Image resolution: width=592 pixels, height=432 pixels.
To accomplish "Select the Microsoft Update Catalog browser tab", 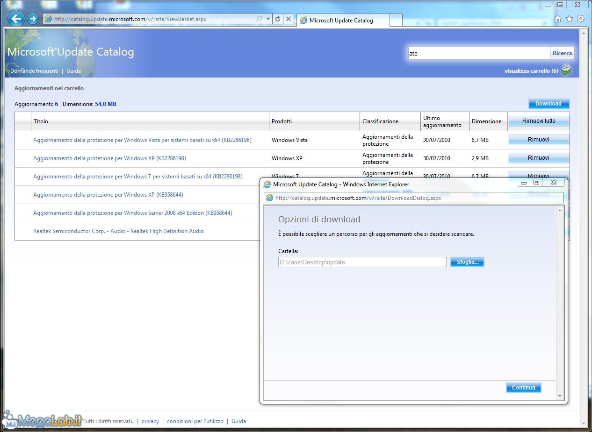I will point(343,21).
